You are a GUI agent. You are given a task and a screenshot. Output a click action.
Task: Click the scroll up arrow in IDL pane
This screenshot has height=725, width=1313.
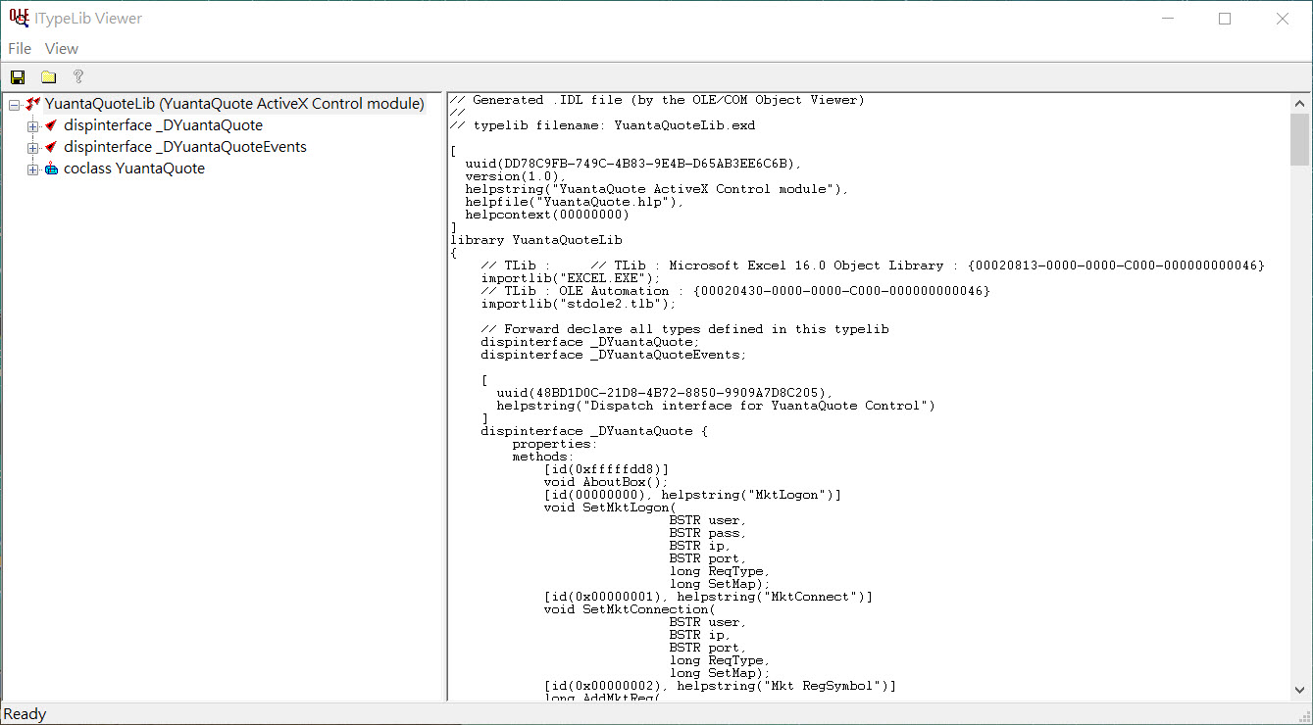[x=1300, y=104]
